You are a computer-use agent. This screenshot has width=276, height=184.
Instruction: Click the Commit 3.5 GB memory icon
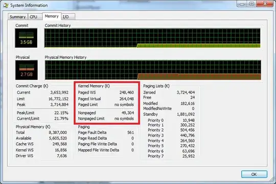click(26, 38)
